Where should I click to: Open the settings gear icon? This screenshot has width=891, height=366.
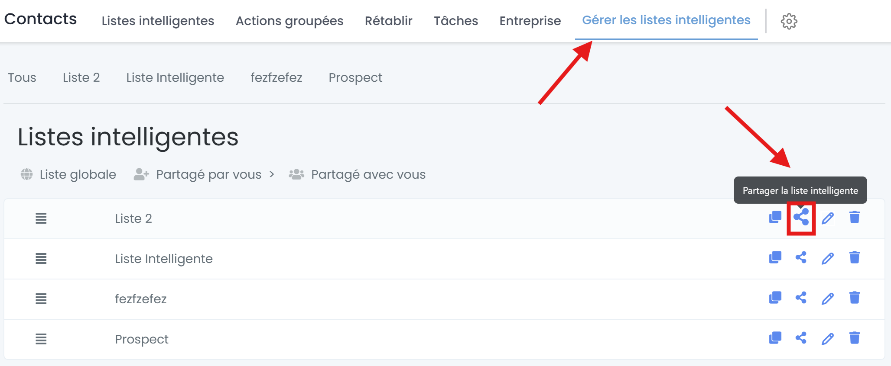(789, 21)
